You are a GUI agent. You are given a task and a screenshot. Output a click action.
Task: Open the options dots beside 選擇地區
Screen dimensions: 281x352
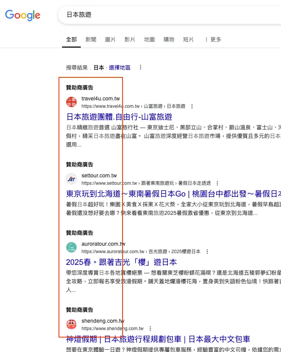tap(140, 67)
